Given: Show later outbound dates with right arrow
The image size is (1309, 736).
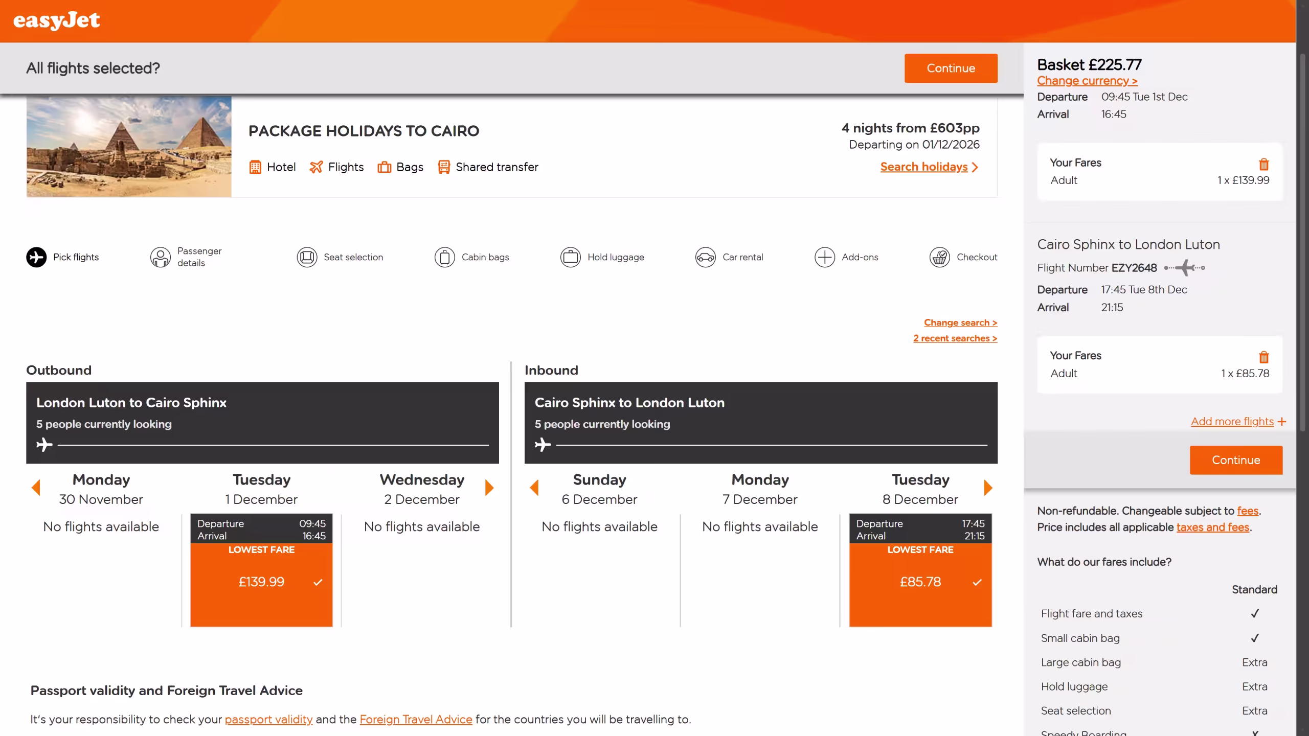Looking at the screenshot, I should coord(489,488).
